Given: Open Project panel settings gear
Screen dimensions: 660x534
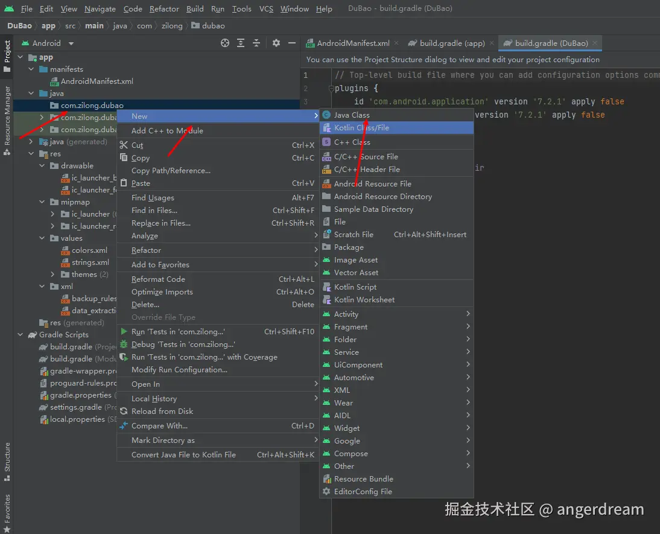Looking at the screenshot, I should pos(276,43).
